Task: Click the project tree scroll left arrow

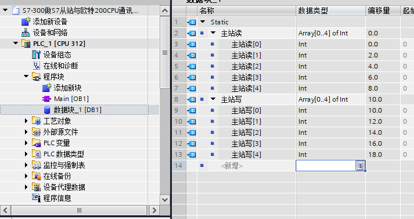Action: tap(5, 210)
